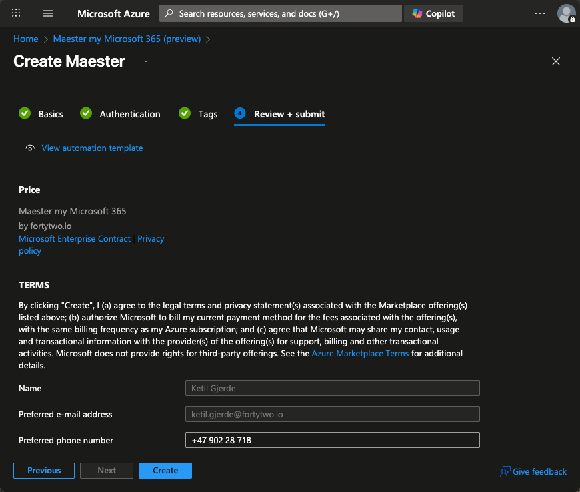This screenshot has height=492, width=580.
Task: Open the top bar ellipsis menu
Action: point(540,13)
